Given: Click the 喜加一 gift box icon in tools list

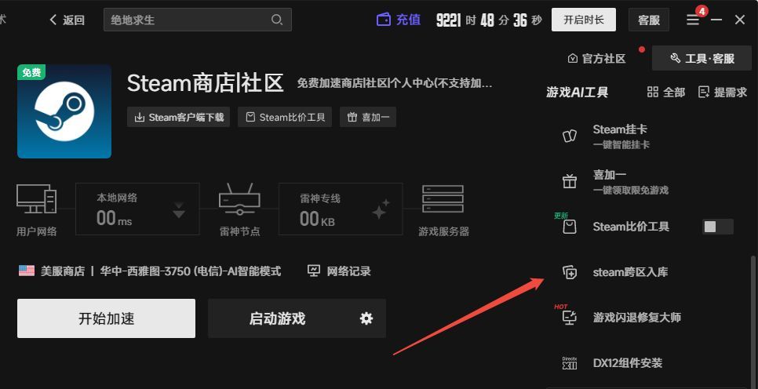Looking at the screenshot, I should [x=570, y=181].
